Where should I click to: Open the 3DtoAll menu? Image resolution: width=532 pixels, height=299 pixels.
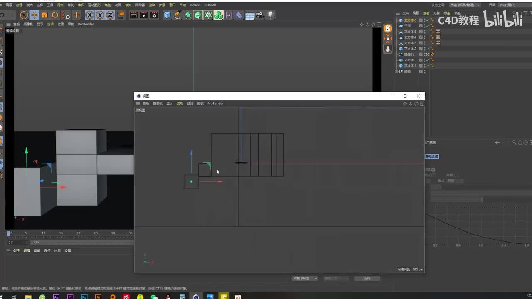tap(210, 5)
